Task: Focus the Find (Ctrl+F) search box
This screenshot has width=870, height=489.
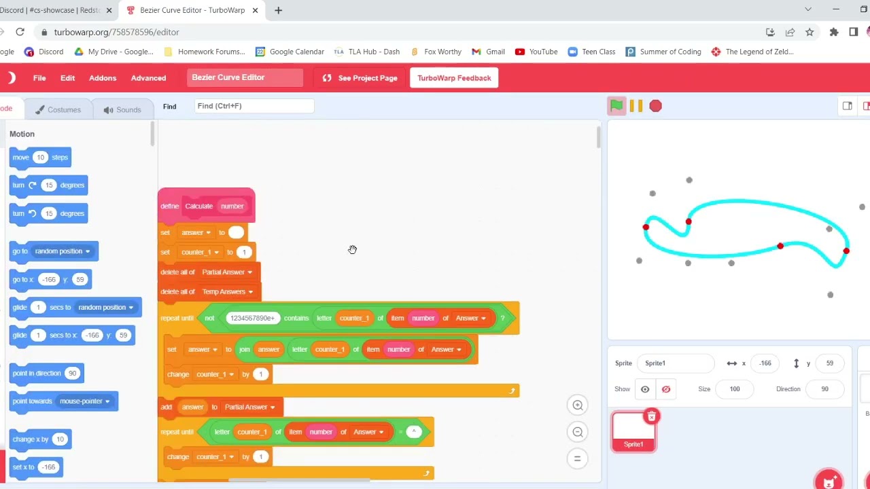Action: click(254, 106)
